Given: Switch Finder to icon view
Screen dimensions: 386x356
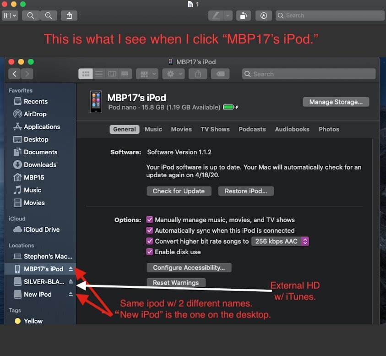Looking at the screenshot, I should pyautogui.click(x=86, y=74).
